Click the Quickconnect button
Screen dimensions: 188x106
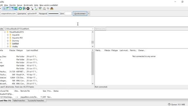[x=80, y=14]
